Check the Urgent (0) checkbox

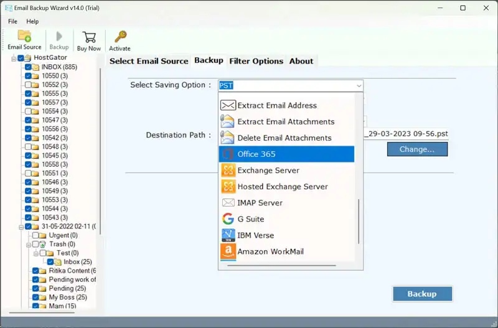pyautogui.click(x=35, y=235)
